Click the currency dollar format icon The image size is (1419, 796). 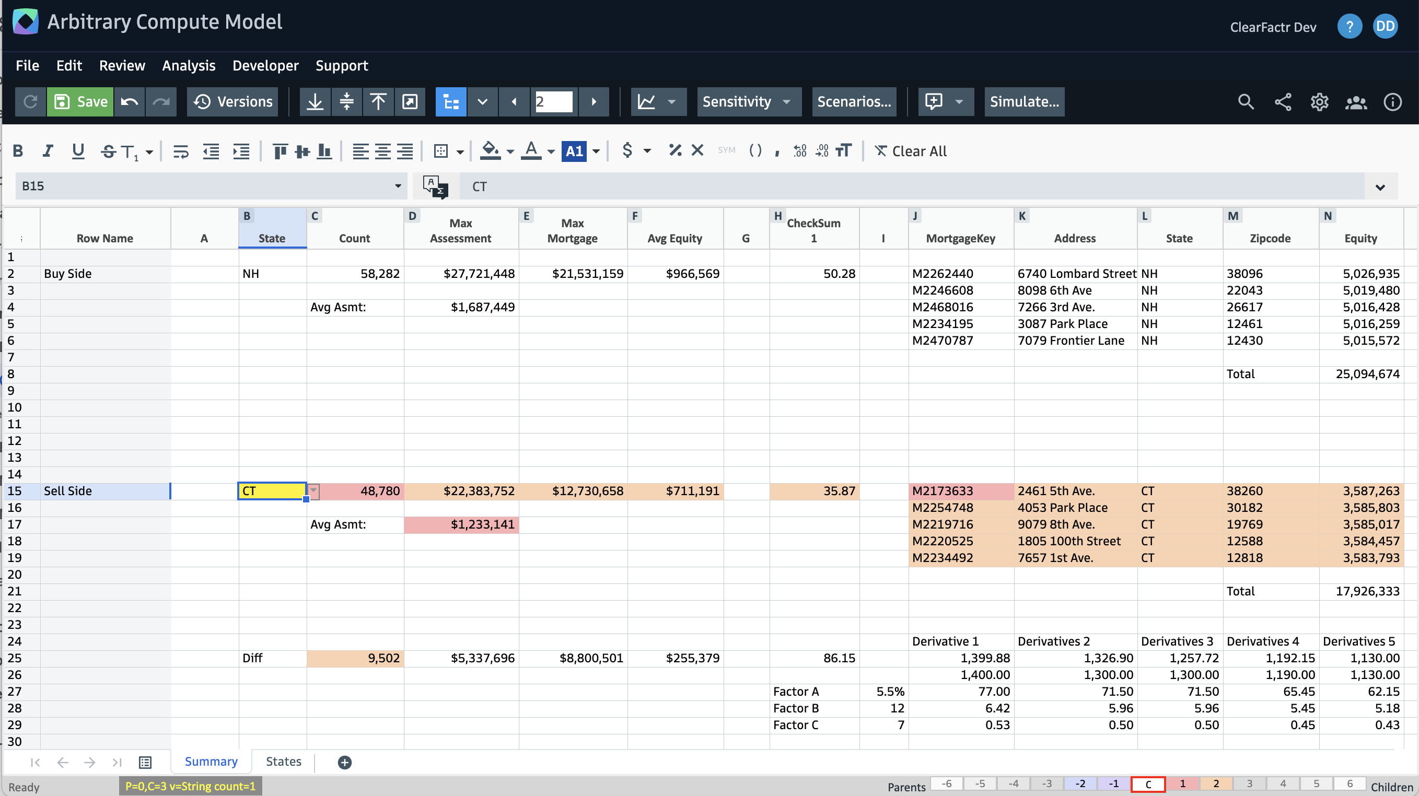[627, 150]
